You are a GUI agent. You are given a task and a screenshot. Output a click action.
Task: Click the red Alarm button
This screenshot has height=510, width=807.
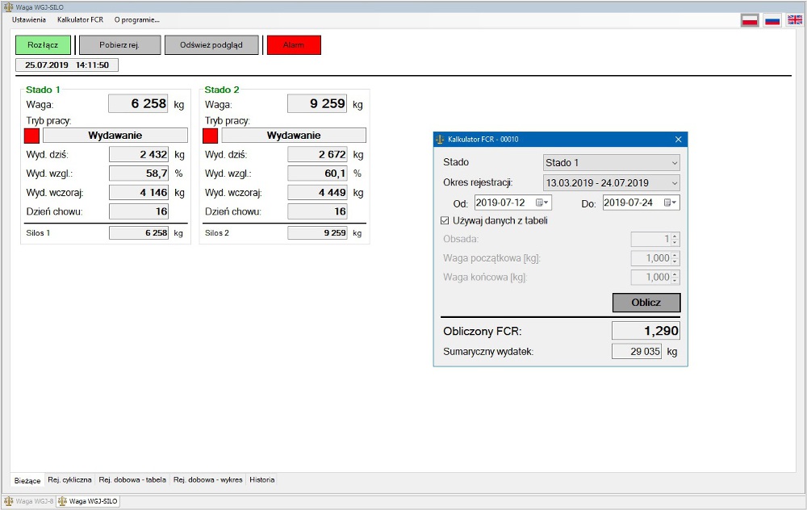(x=294, y=45)
